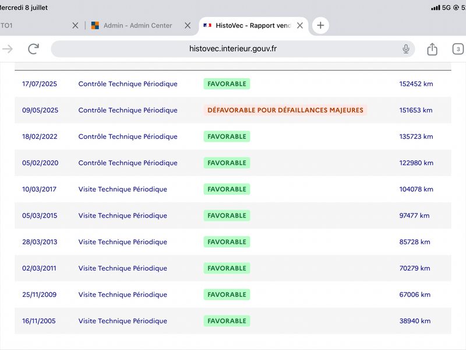
Task: Open the tab overview showing 3 tabs
Action: [x=458, y=49]
